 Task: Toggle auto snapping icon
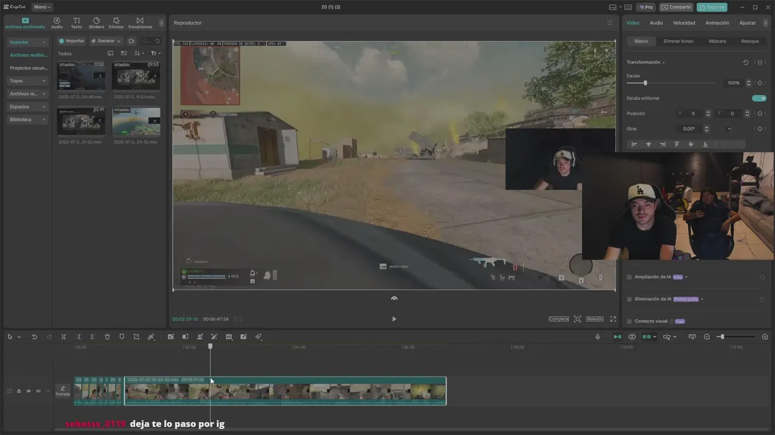[x=632, y=337]
